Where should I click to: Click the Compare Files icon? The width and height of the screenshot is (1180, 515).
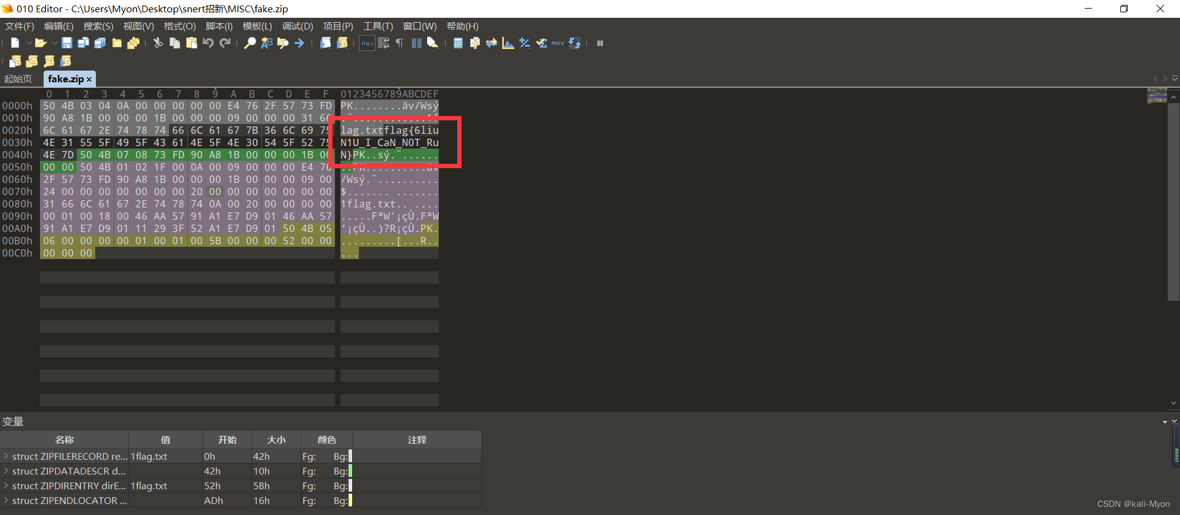pyautogui.click(x=474, y=43)
